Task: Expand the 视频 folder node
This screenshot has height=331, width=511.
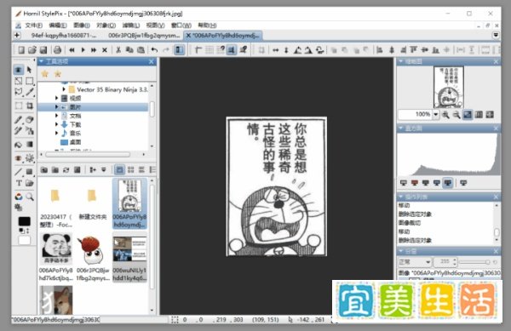Action: pyautogui.click(x=57, y=98)
